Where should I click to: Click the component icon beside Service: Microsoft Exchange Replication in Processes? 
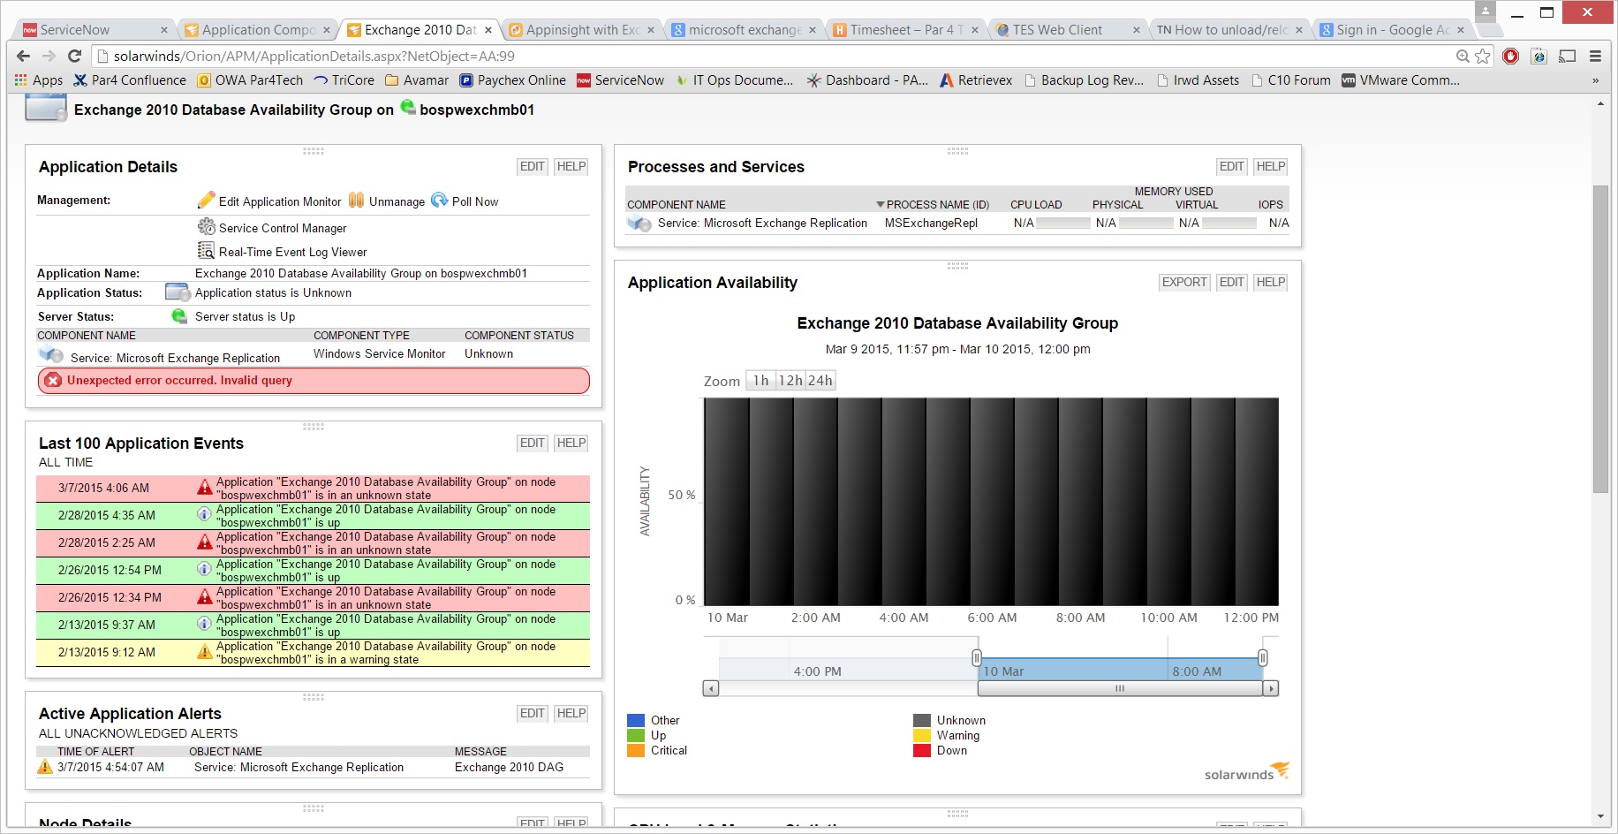[x=639, y=224]
